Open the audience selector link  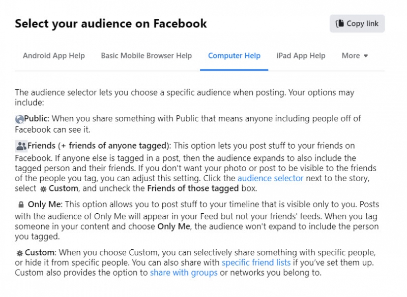(x=270, y=178)
